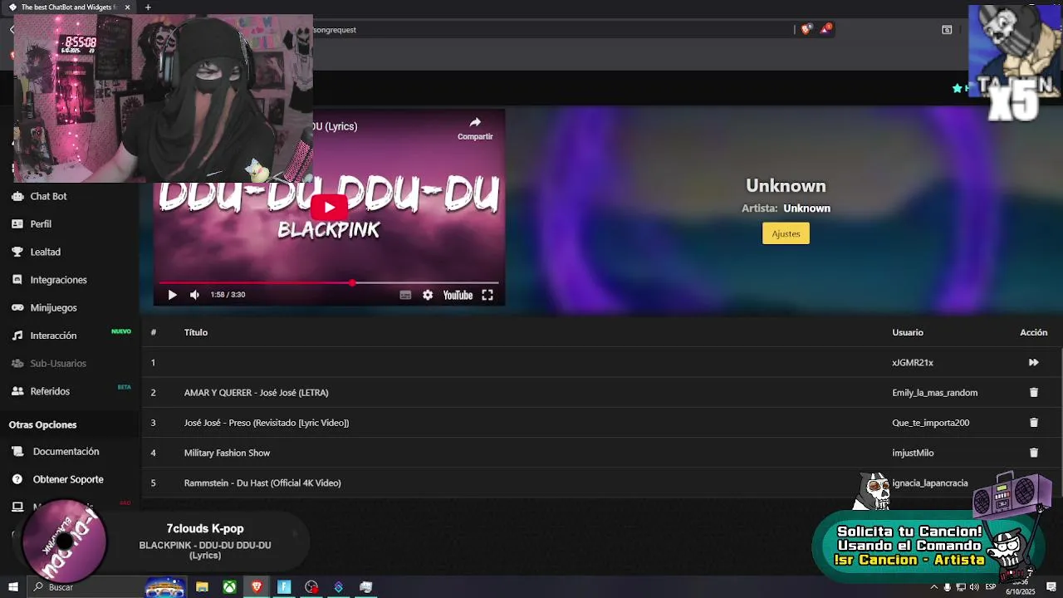Click the Título column header
The height and width of the screenshot is (598, 1063).
tap(196, 332)
